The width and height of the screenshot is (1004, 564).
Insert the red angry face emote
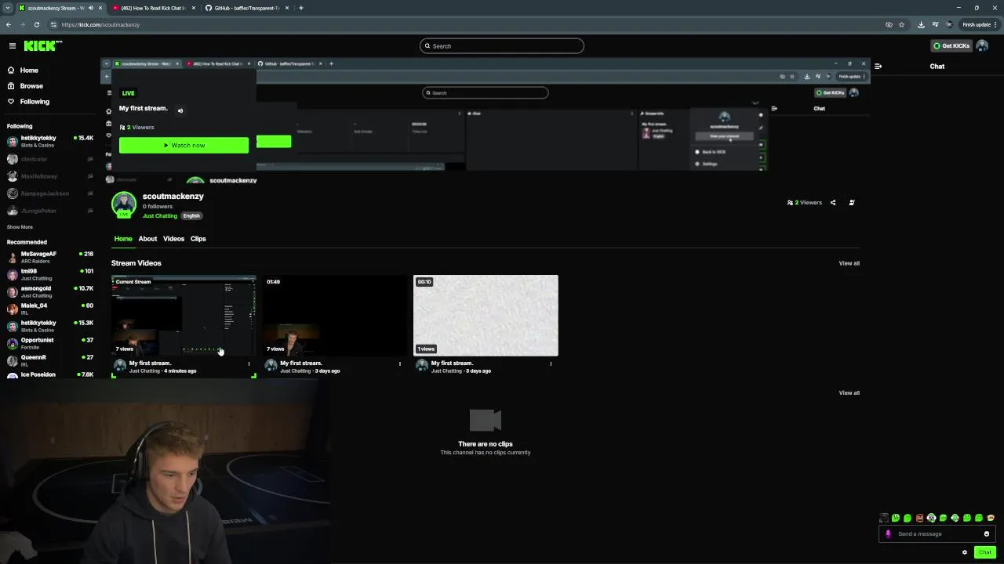tap(919, 518)
